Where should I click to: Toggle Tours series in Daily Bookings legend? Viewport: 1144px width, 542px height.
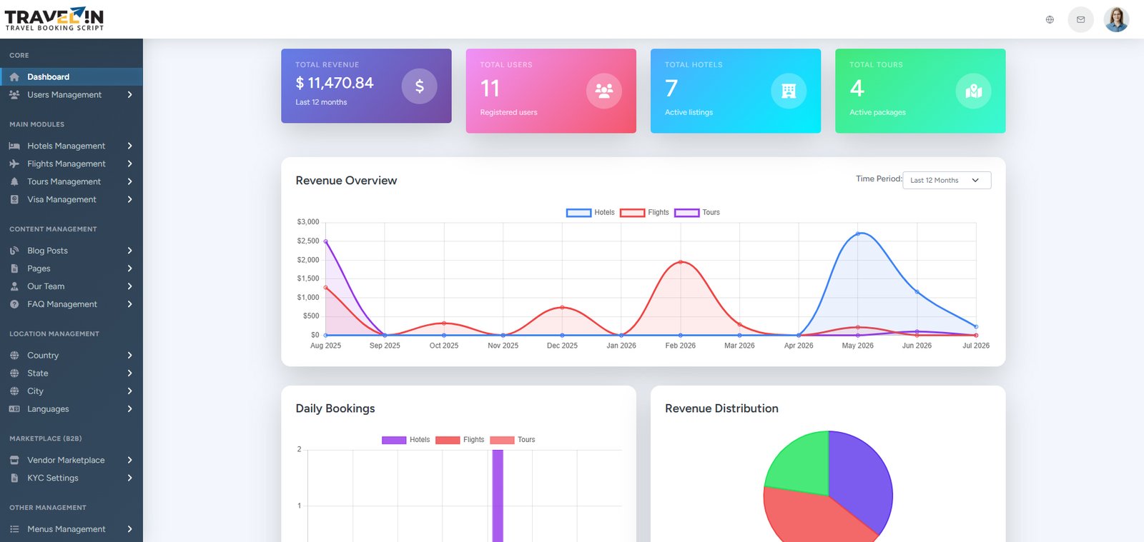point(512,440)
